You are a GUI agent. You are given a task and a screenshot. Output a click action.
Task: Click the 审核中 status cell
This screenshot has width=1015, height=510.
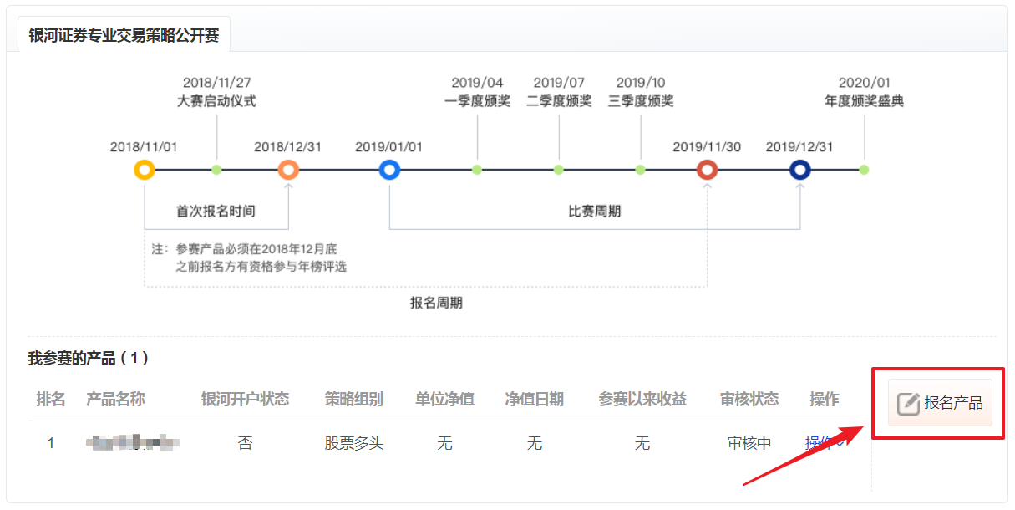pos(749,443)
